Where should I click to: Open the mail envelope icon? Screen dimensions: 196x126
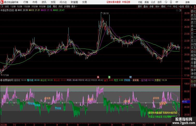(x=177, y=2)
